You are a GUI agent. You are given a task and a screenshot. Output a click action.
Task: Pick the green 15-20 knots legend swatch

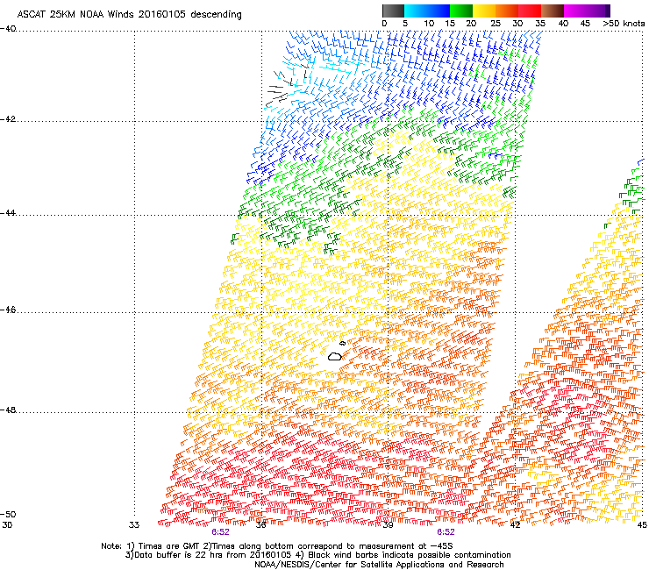point(461,11)
